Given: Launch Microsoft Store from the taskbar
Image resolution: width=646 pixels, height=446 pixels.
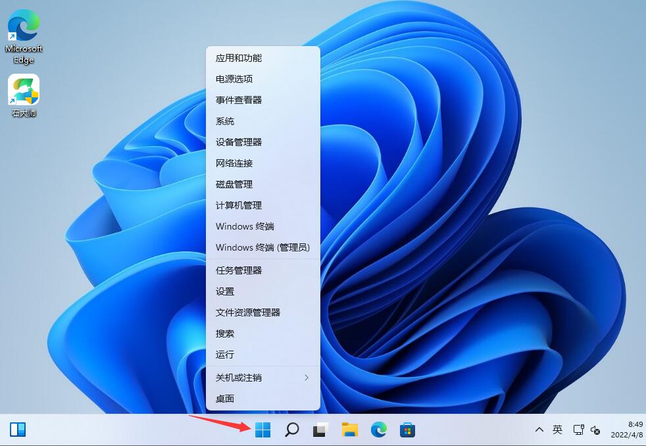Looking at the screenshot, I should (x=409, y=430).
